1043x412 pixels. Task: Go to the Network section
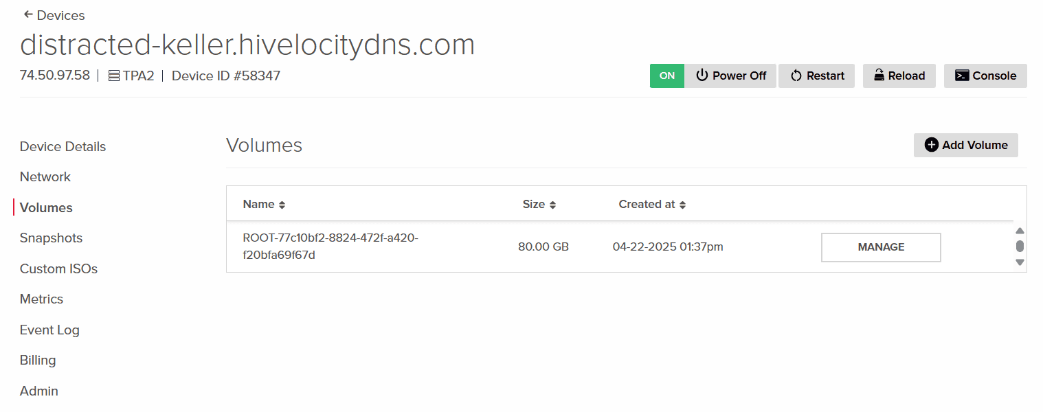(x=45, y=176)
